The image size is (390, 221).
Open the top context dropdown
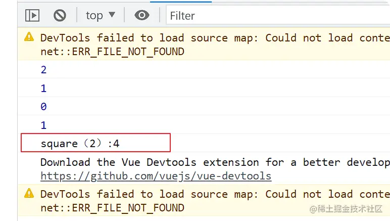point(100,16)
